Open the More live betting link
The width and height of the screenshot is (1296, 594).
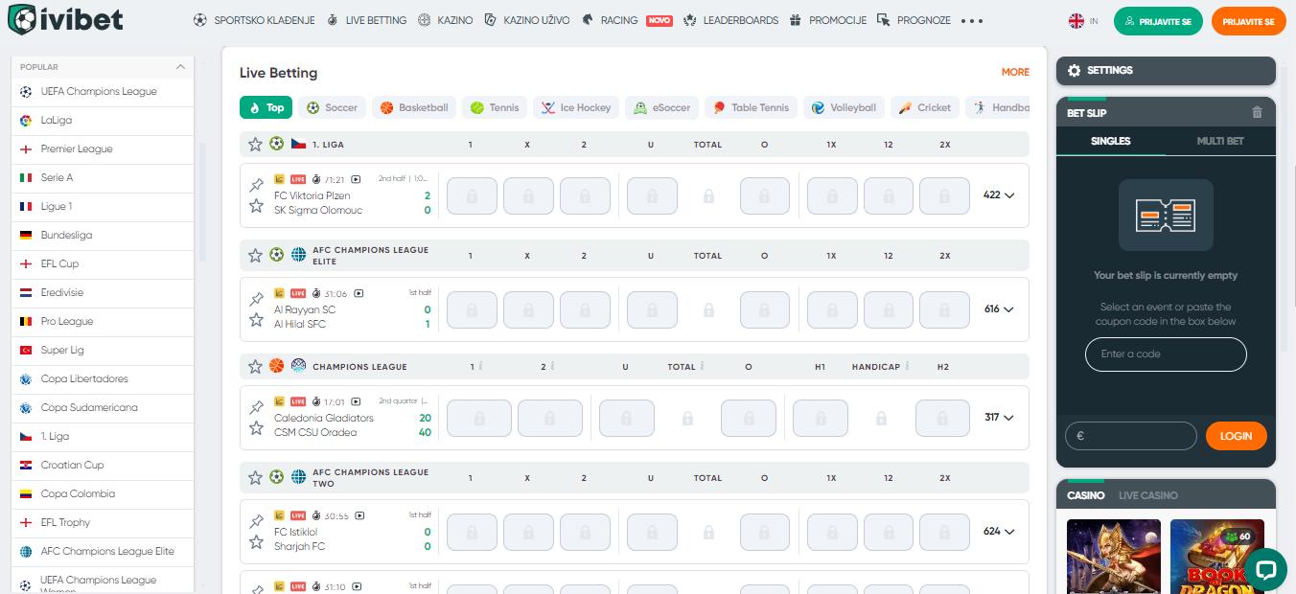(1015, 72)
